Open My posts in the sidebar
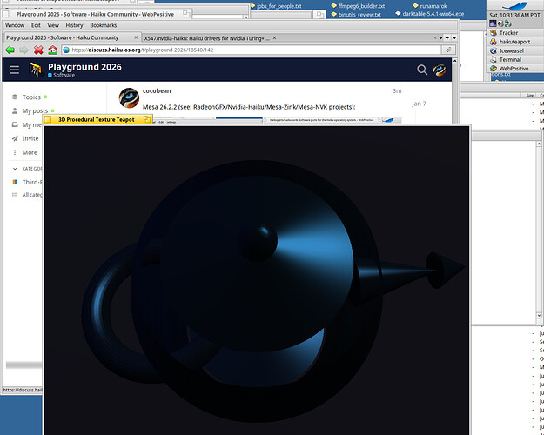 35,111
